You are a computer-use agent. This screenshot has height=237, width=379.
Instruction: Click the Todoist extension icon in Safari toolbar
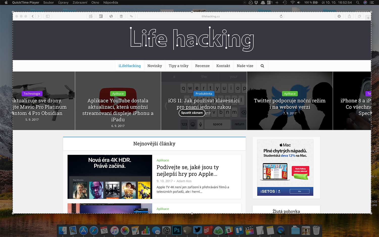(101, 16)
